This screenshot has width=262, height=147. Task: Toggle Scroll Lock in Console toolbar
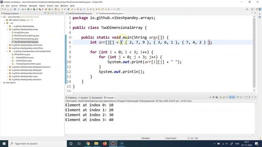point(224,97)
